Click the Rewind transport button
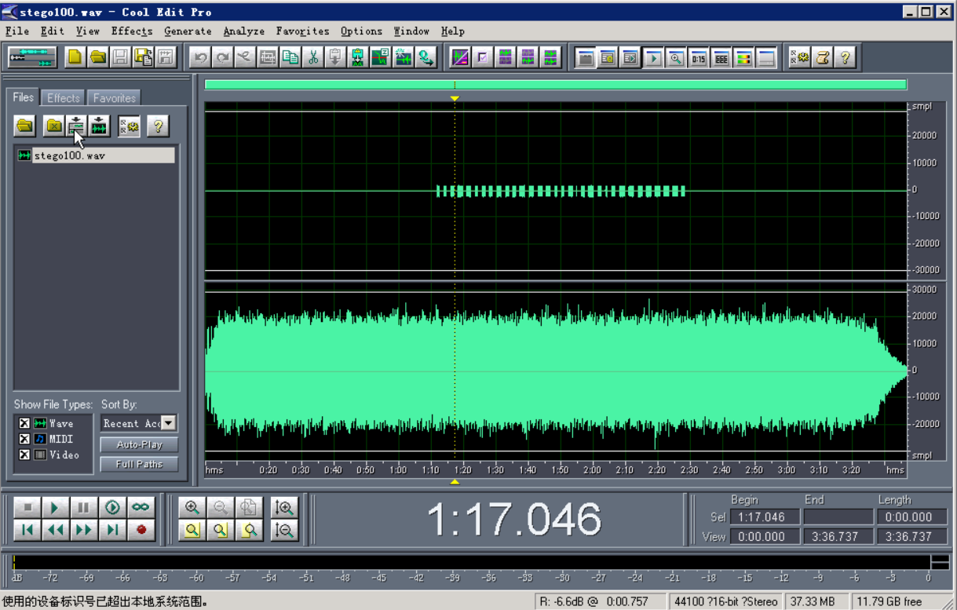 click(x=55, y=531)
